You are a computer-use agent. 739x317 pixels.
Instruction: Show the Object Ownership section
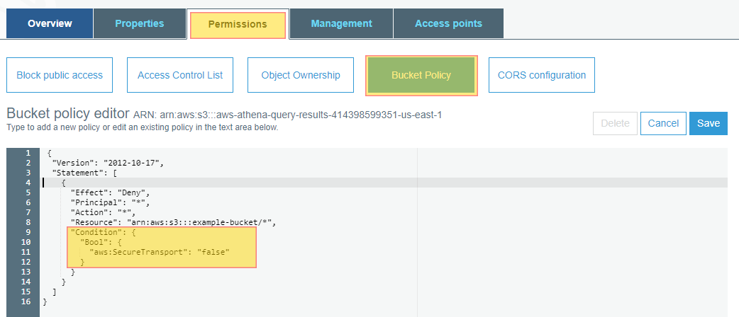[301, 75]
